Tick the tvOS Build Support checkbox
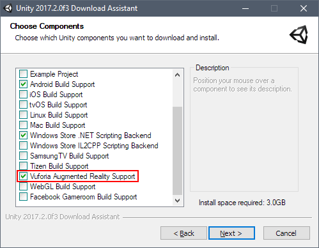 click(23, 105)
